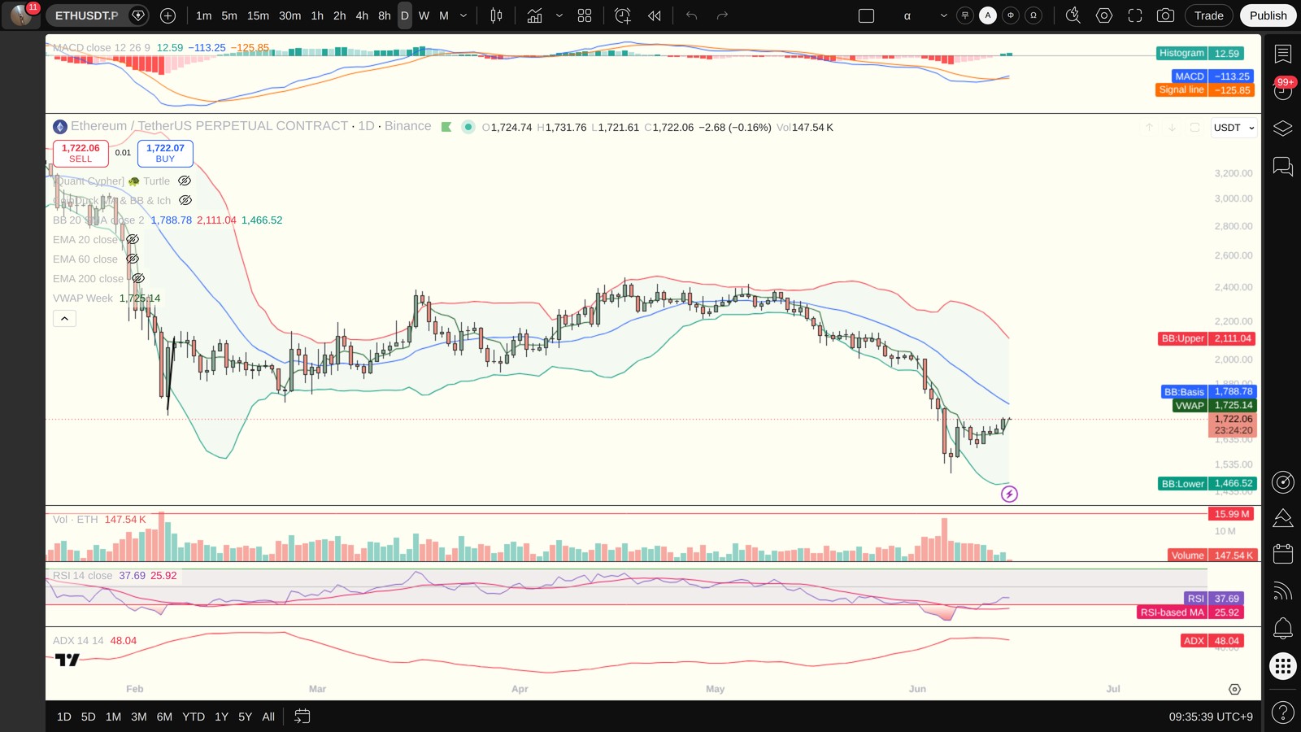Take a chart snapshot with camera icon
Image resolution: width=1301 pixels, height=732 pixels.
1165,15
